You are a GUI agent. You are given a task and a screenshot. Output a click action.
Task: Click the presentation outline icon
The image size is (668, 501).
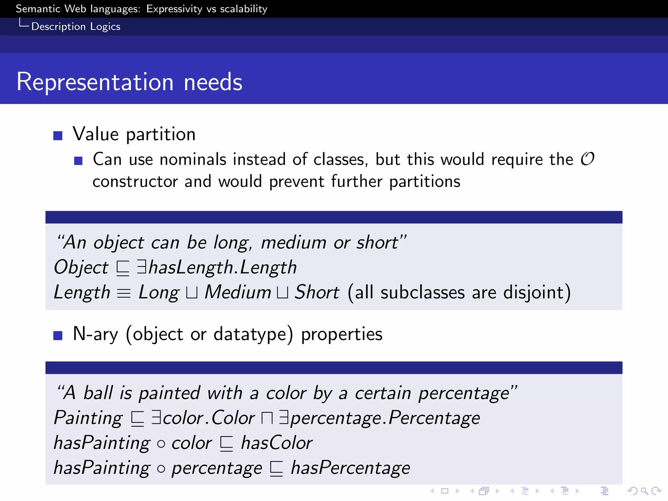[x=604, y=491]
